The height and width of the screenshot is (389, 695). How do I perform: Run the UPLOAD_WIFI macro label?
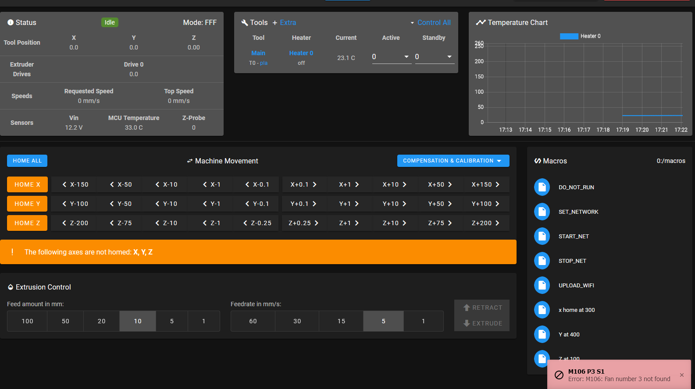click(576, 285)
